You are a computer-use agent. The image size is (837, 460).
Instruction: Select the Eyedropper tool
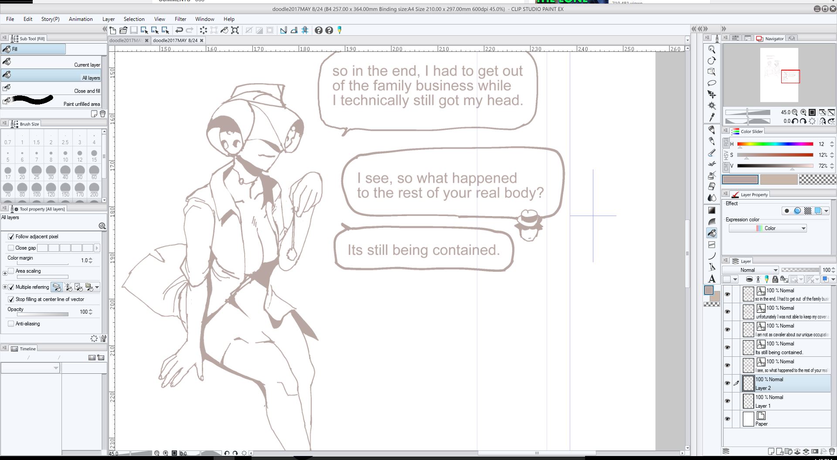pos(711,117)
